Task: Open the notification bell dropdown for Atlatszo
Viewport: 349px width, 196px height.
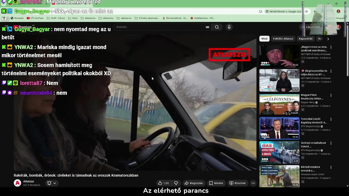Action: 52,183
